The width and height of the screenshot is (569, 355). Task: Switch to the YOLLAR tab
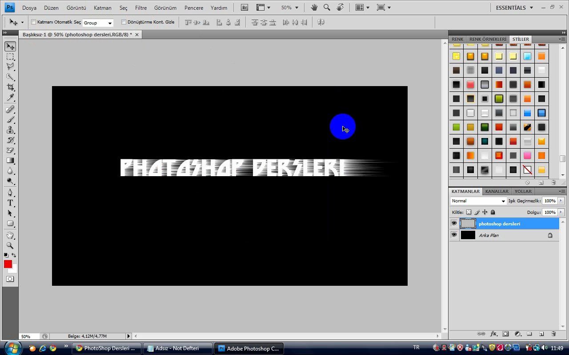coord(523,191)
